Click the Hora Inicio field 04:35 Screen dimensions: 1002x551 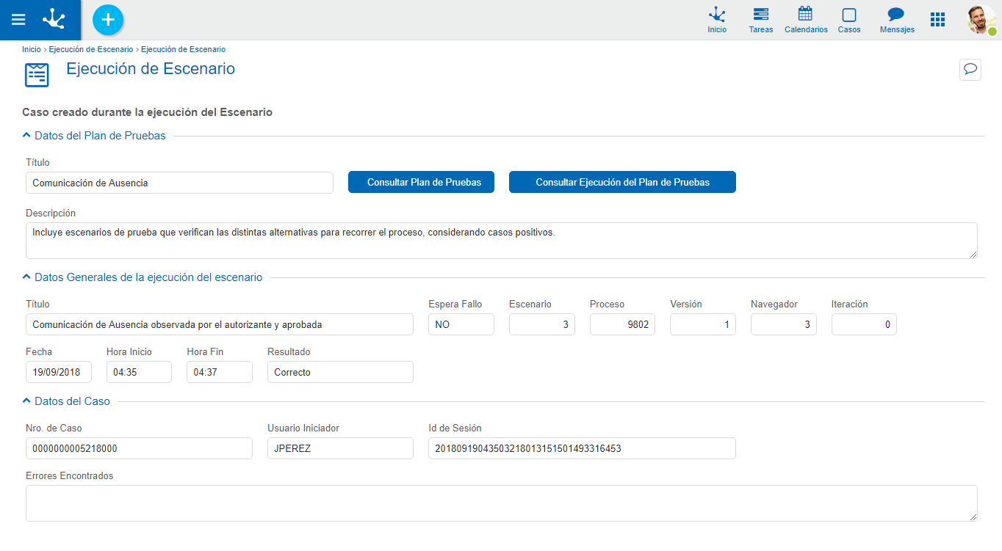click(x=139, y=372)
